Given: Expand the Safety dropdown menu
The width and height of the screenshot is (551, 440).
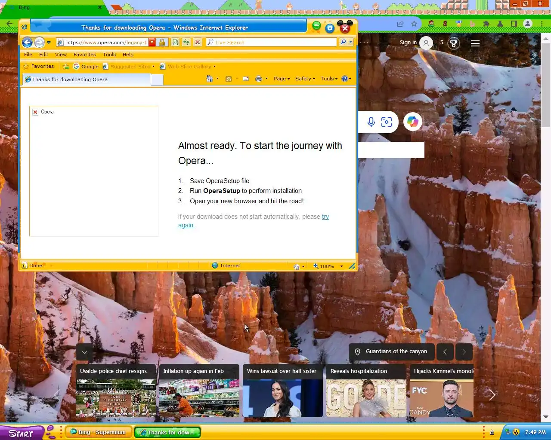Looking at the screenshot, I should pos(305,79).
